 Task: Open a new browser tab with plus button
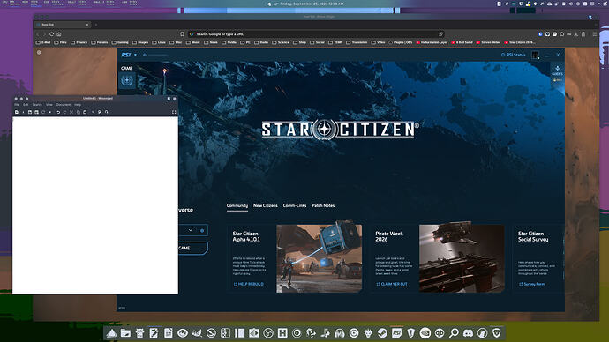96,25
